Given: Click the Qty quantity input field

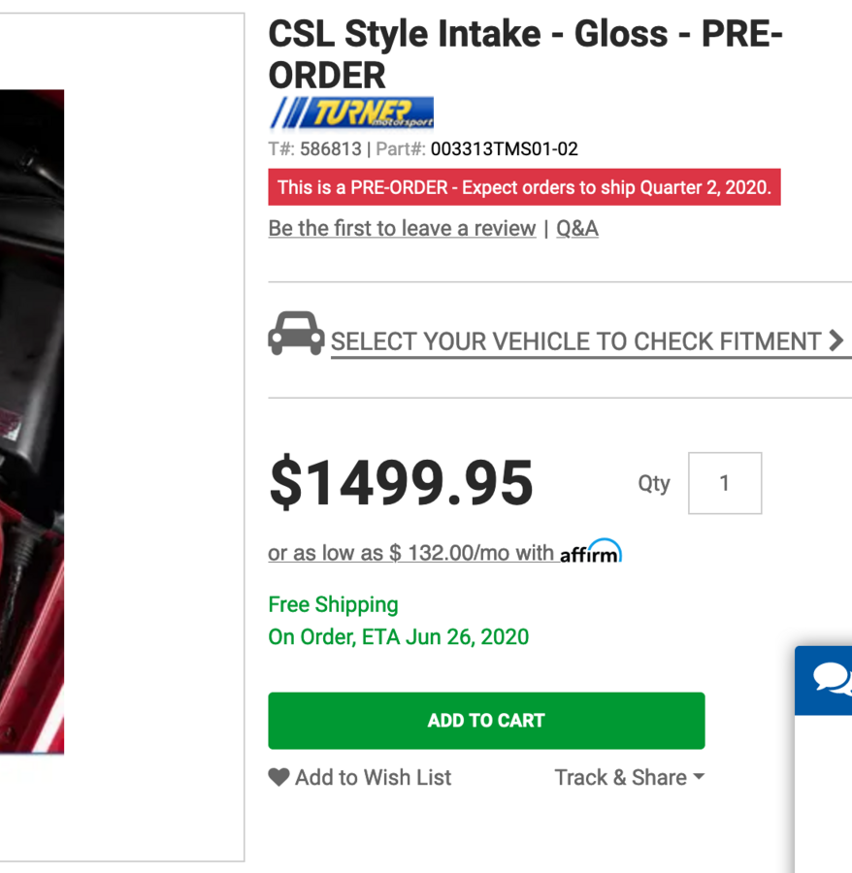Looking at the screenshot, I should point(724,483).
